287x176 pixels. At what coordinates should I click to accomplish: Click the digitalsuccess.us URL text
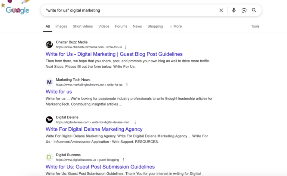[87, 160]
